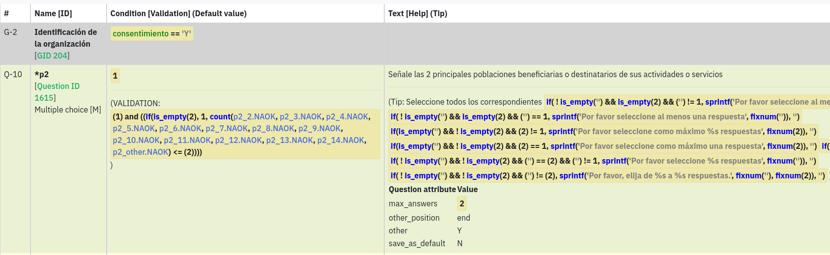The width and height of the screenshot is (830, 255).
Task: Open the Question ID 1615 link
Action: pyautogui.click(x=58, y=92)
